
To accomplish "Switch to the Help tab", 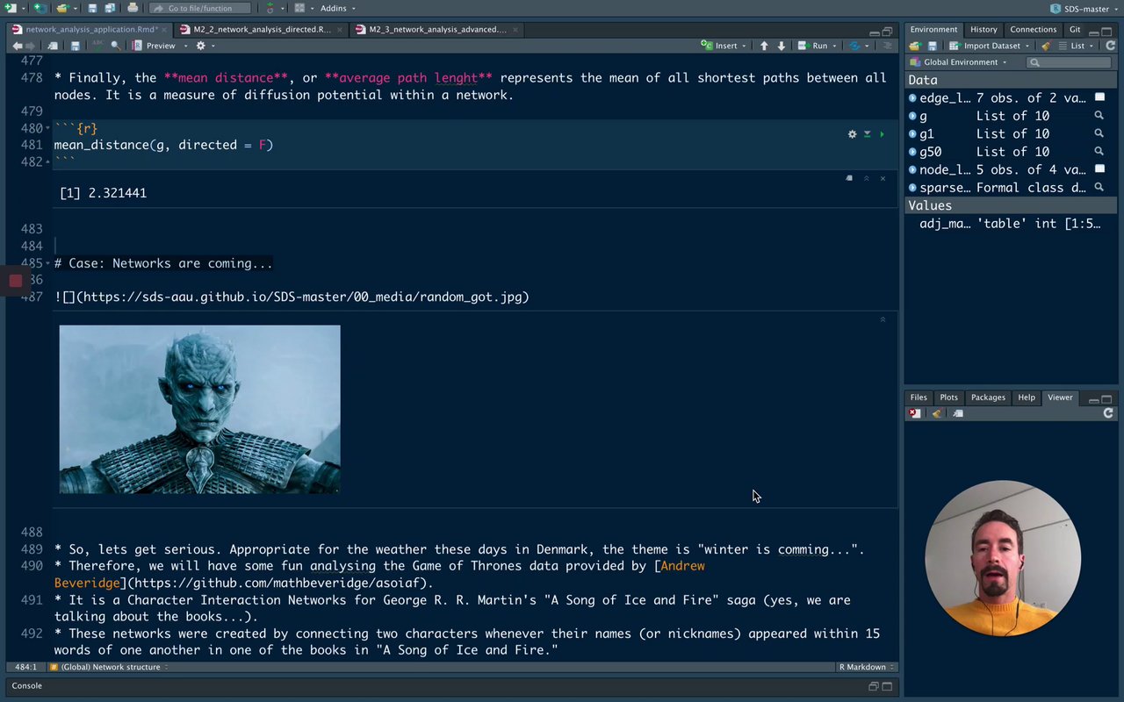I will tap(1027, 398).
